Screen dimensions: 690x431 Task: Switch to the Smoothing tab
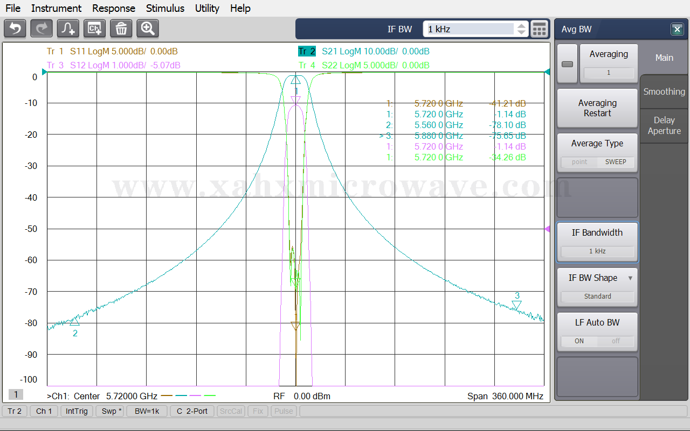click(x=664, y=91)
